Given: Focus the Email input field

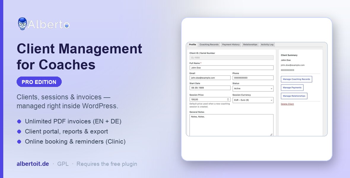Looking at the screenshot, I should coord(210,78).
